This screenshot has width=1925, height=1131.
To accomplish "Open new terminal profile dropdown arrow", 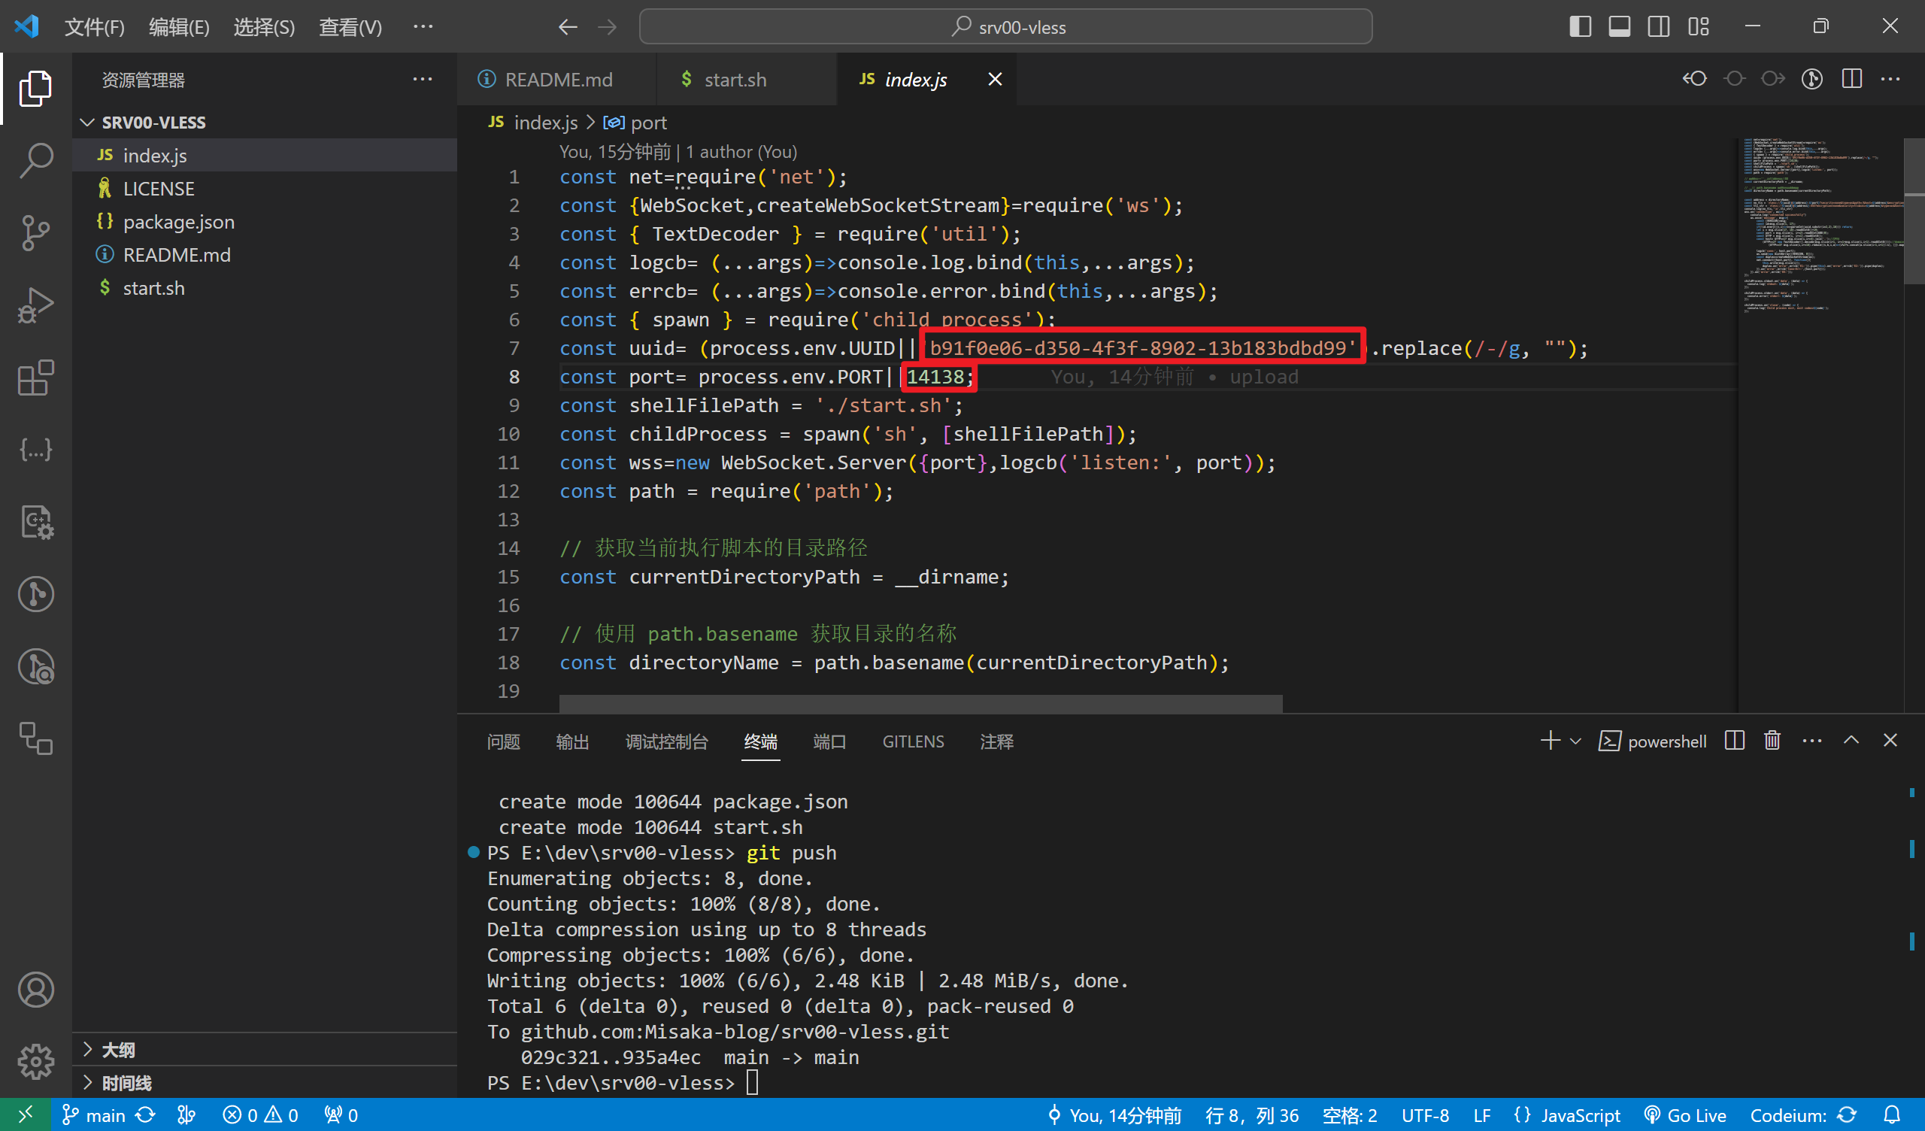I will click(1575, 741).
